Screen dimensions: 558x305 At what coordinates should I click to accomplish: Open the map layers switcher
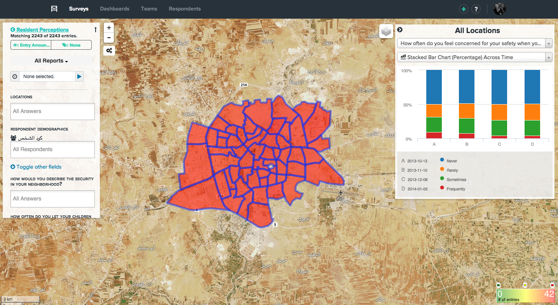point(386,31)
